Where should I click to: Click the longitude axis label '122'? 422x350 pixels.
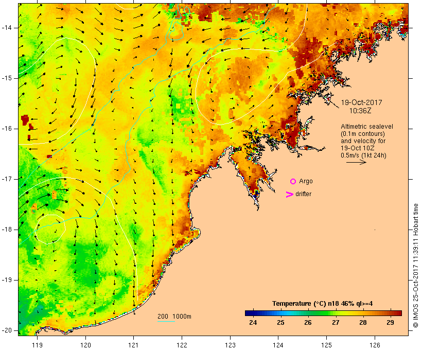pos(182,345)
